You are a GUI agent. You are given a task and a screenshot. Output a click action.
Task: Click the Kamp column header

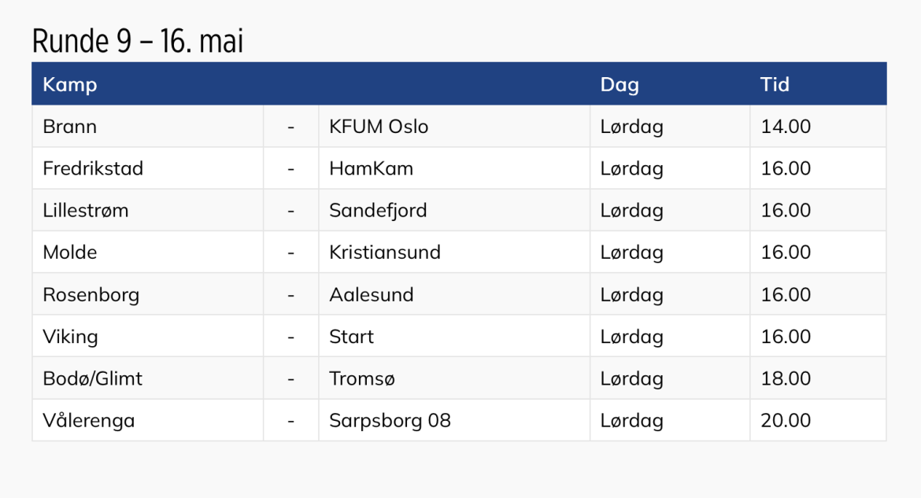[70, 84]
